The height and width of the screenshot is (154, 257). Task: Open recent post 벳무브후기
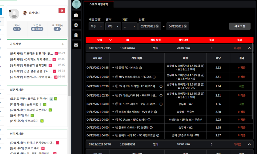pyautogui.click(x=24, y=121)
